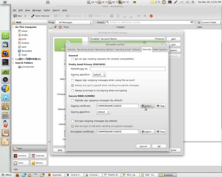Open the Inbox folder in the mail tree
This screenshot has width=222, height=177.
(x=24, y=31)
